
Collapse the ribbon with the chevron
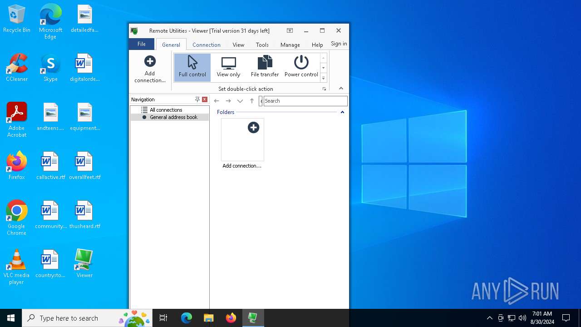341,89
